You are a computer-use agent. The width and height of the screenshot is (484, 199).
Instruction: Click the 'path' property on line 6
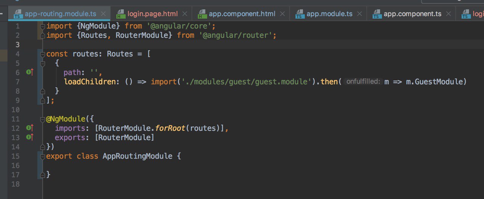pos(72,72)
